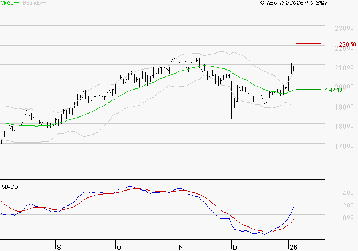Click the O month axis label
This screenshot has width=358, height=251.
click(119, 248)
